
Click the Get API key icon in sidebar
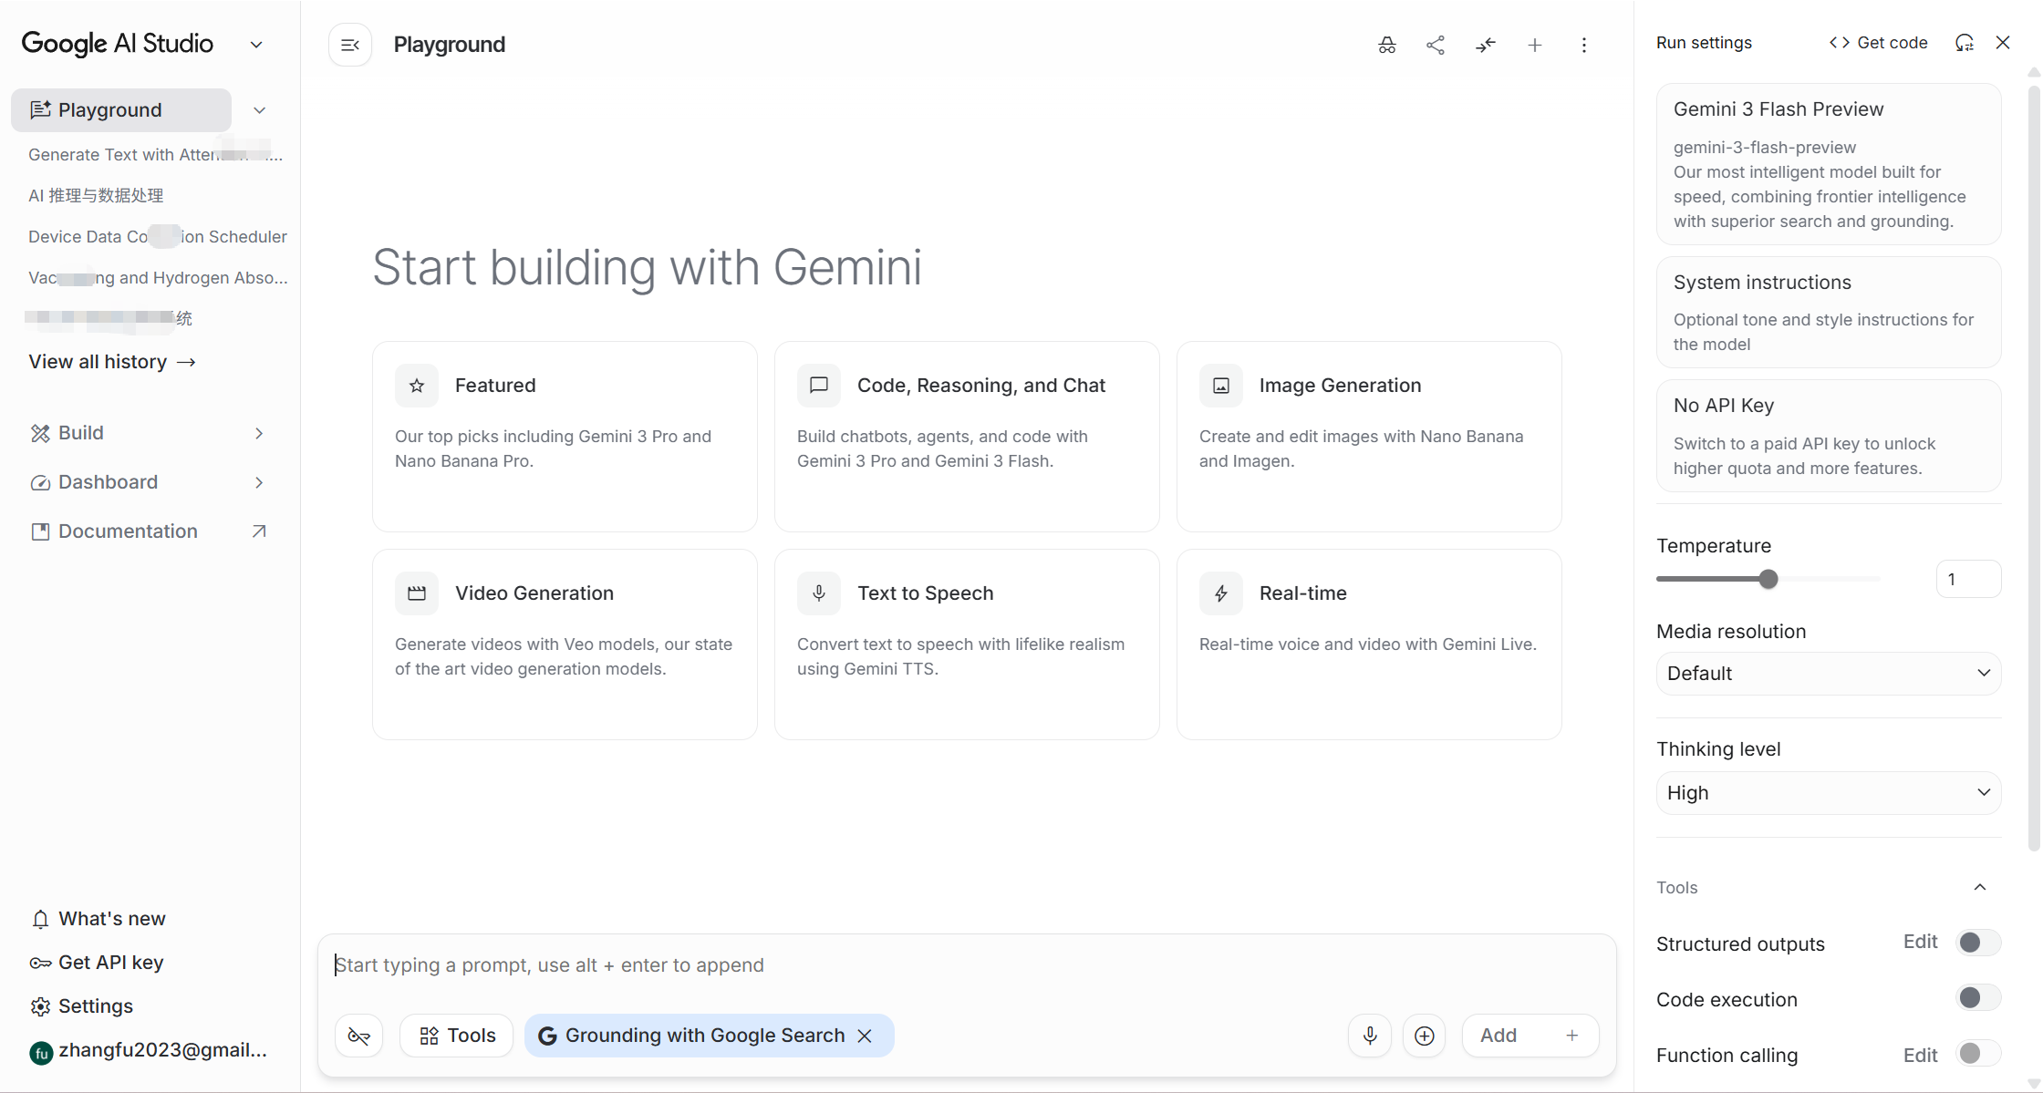pyautogui.click(x=40, y=963)
